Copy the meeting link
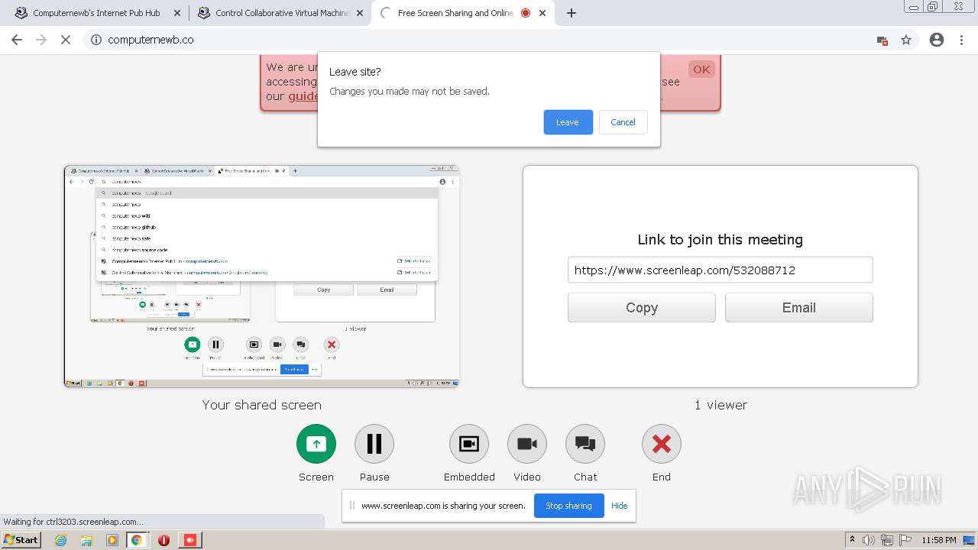 [x=642, y=308]
